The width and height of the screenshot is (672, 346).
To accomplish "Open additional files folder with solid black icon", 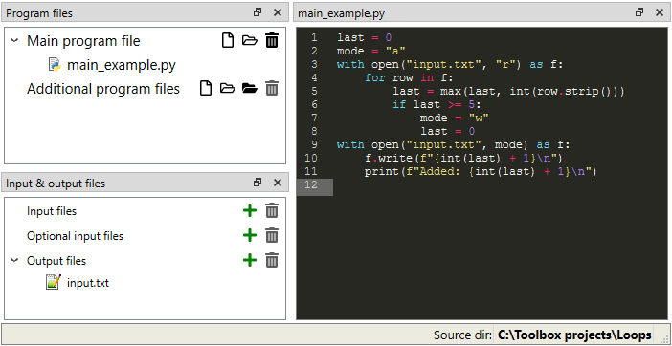I will coord(250,89).
